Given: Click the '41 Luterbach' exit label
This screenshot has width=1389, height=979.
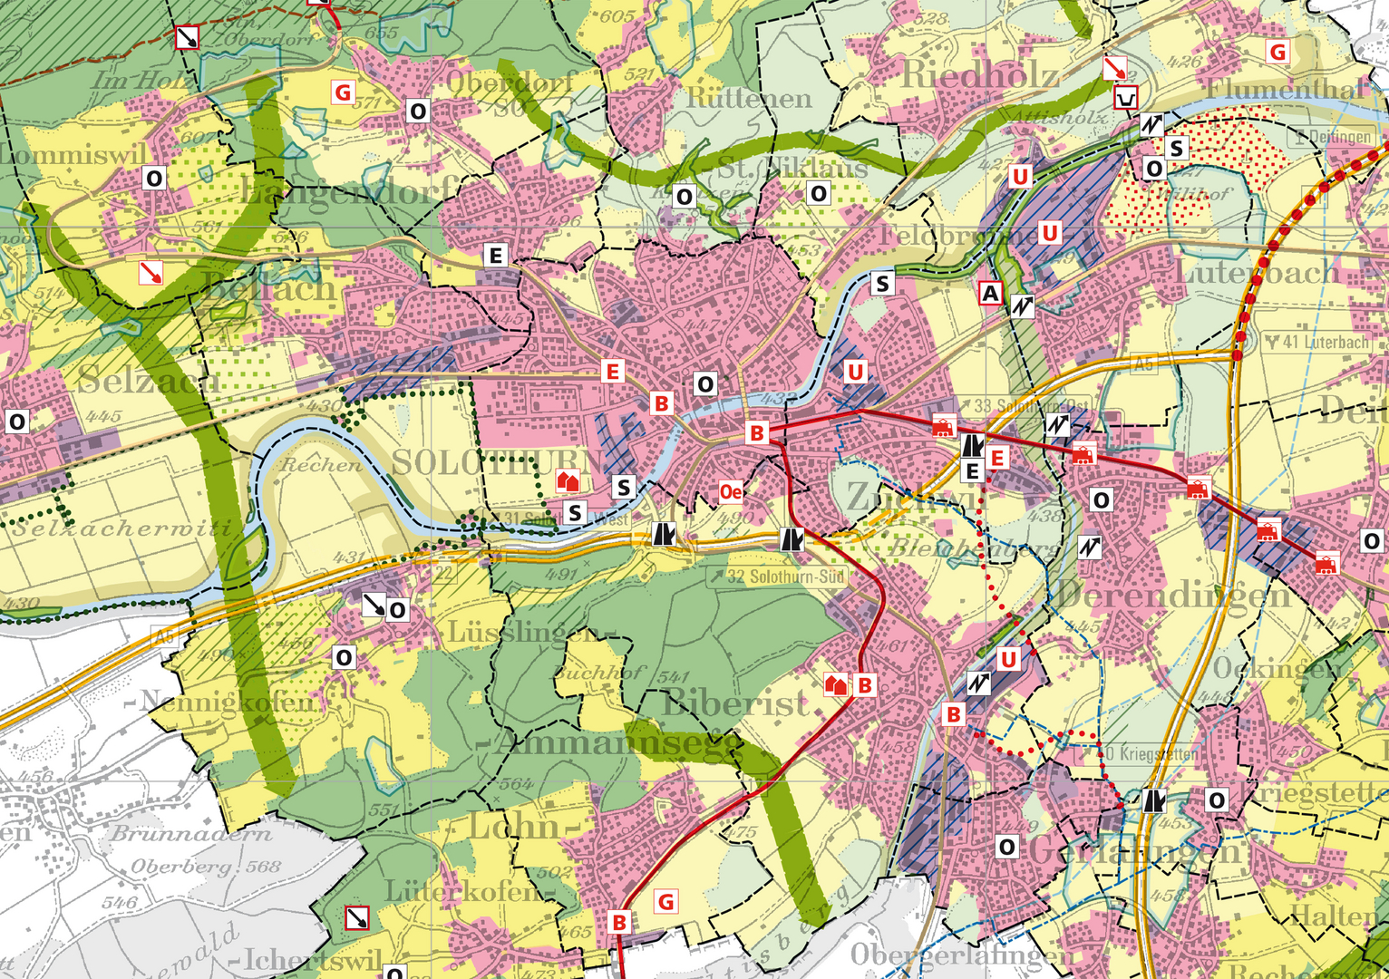Looking at the screenshot, I should pyautogui.click(x=1316, y=343).
